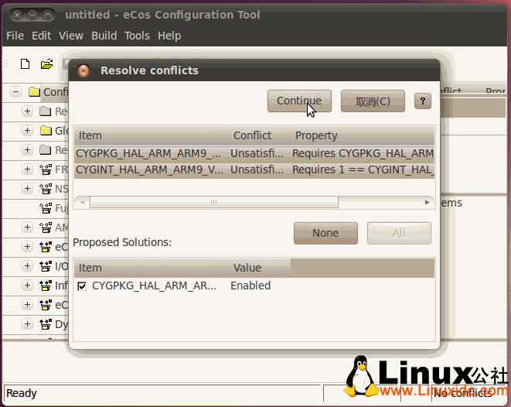Uncheck the CYGPKG_HAL_ARM_AR proposed solution checkbox
Screen dimensions: 511x407
click(82, 286)
